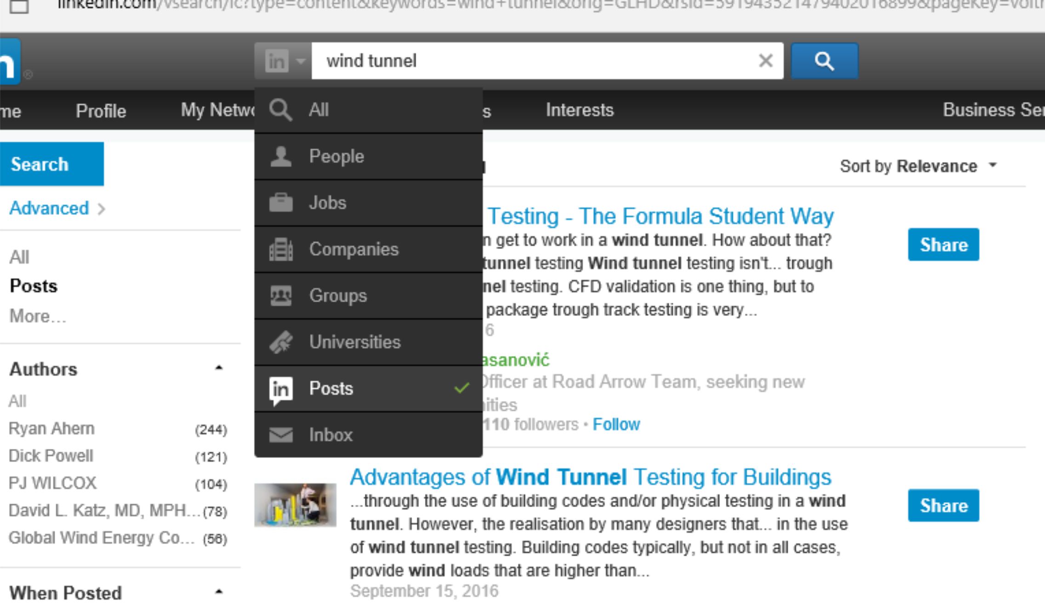
Task: Click the page icon in the address bar
Action: click(x=19, y=6)
